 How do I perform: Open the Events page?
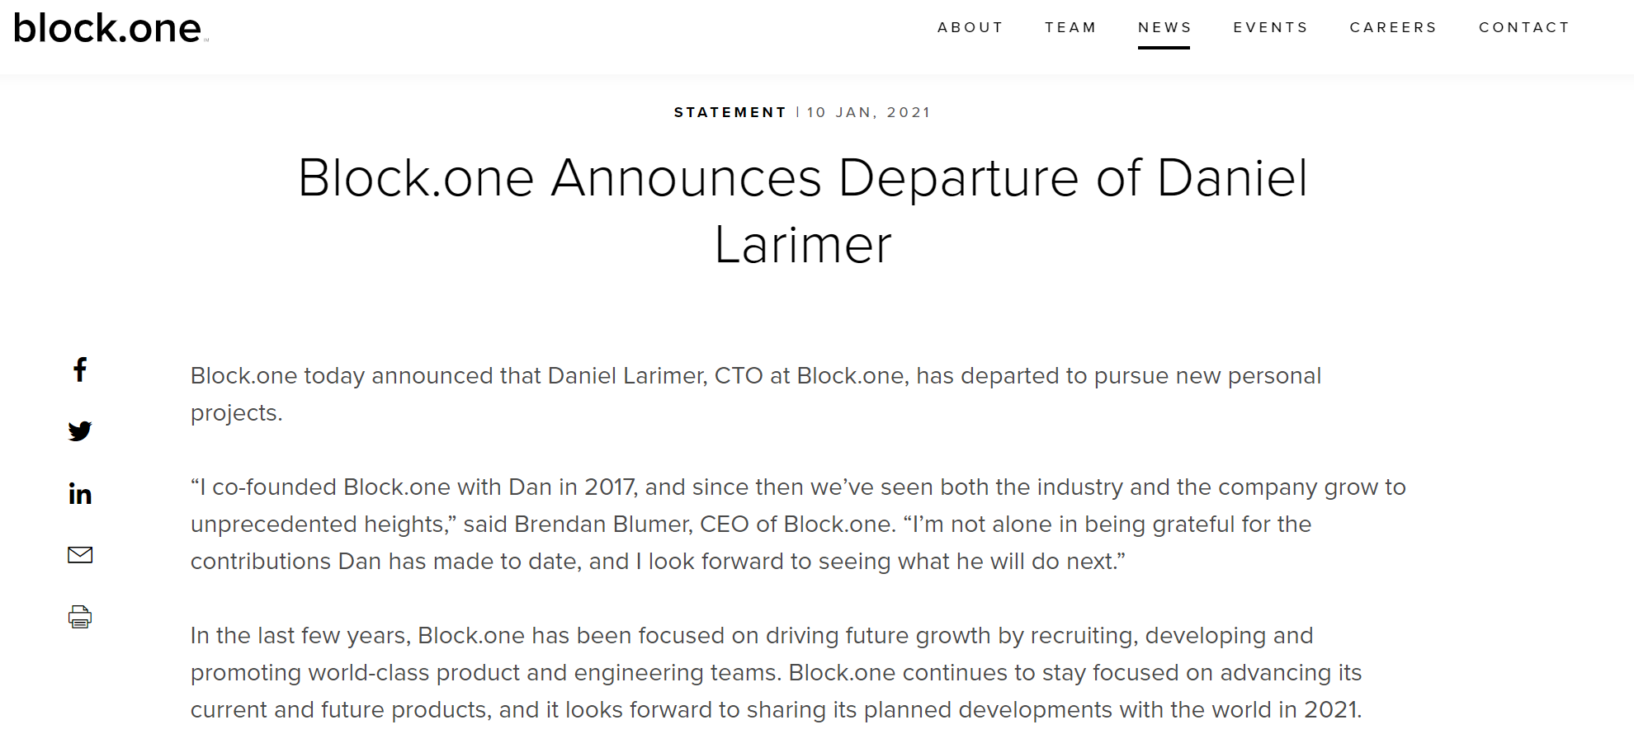(1270, 27)
